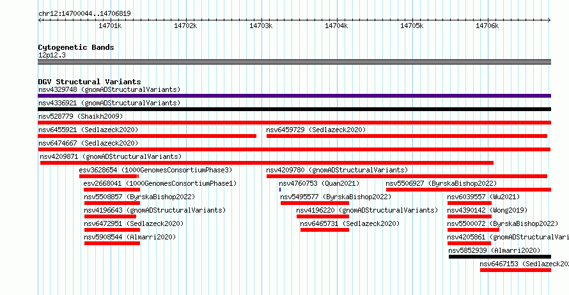569x295 pixels.
Task: Click nsv4209871 gnomAD variant label
Action: click(111, 156)
